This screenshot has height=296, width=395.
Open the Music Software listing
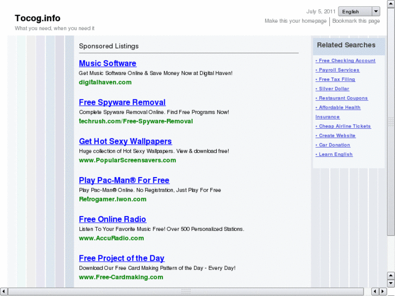pyautogui.click(x=108, y=63)
